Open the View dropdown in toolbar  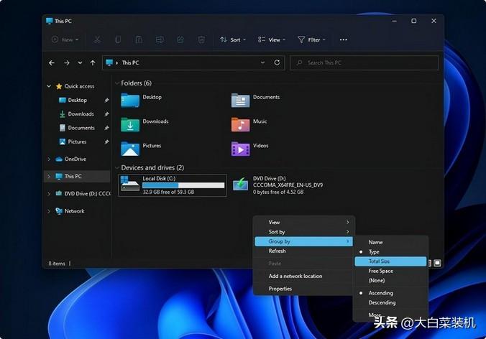272,40
